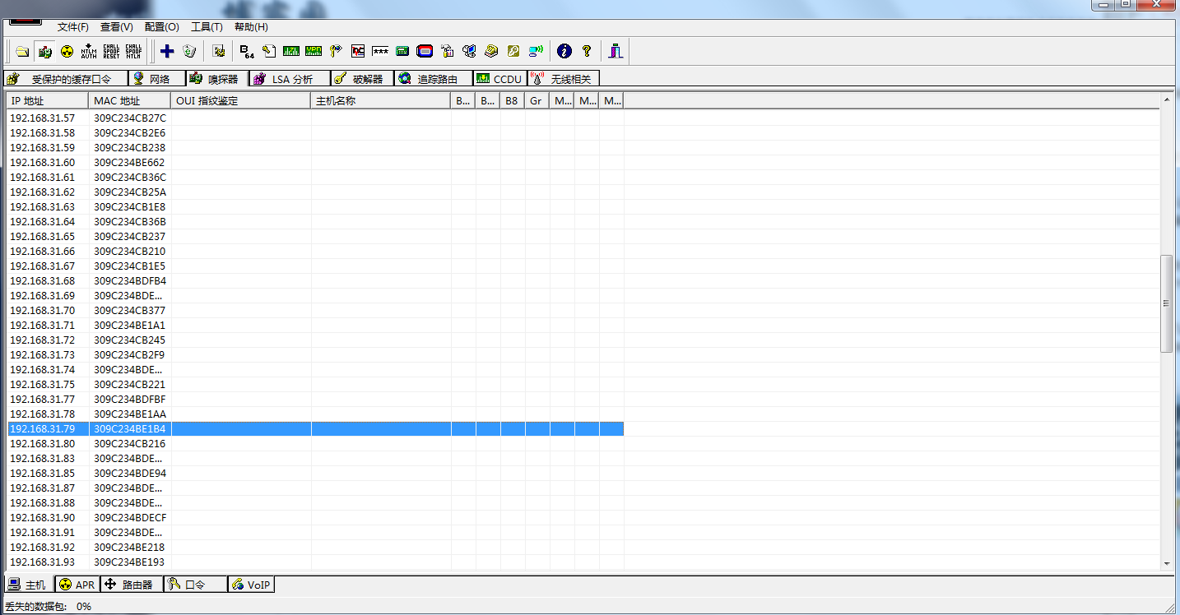Click the recycle bin remove icon
The height and width of the screenshot is (615, 1180).
[x=189, y=51]
